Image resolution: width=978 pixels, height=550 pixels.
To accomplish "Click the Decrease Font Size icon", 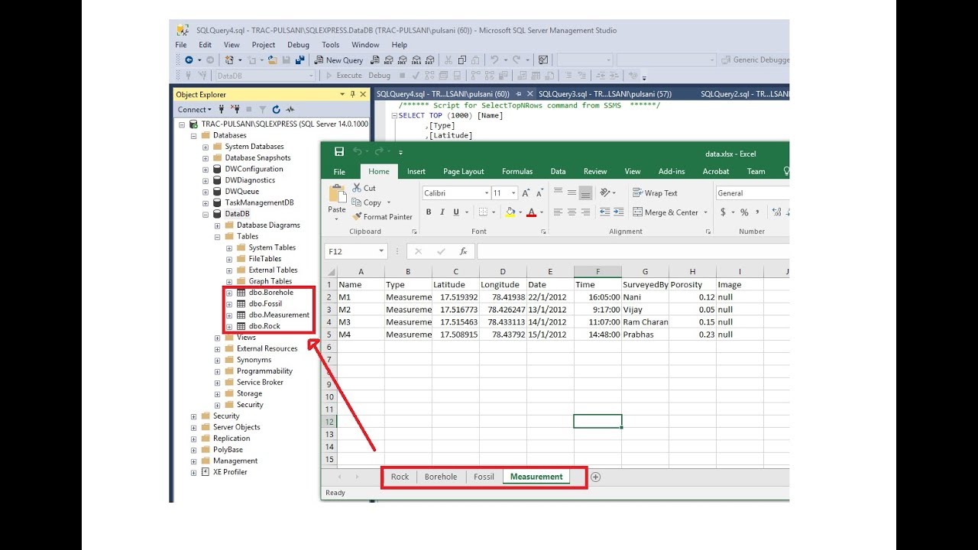I will tap(539, 193).
